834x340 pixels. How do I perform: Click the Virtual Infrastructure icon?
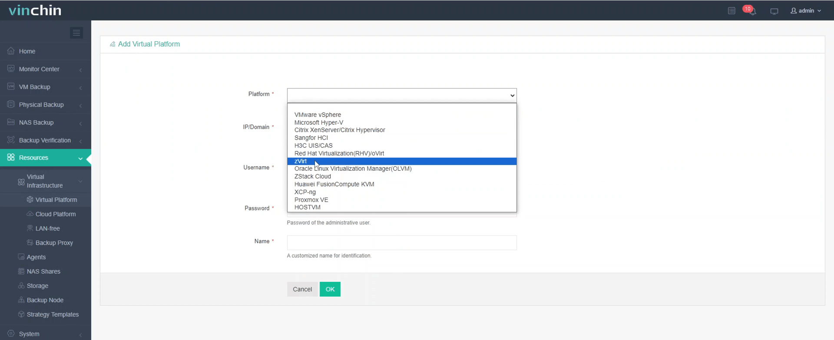(x=21, y=182)
